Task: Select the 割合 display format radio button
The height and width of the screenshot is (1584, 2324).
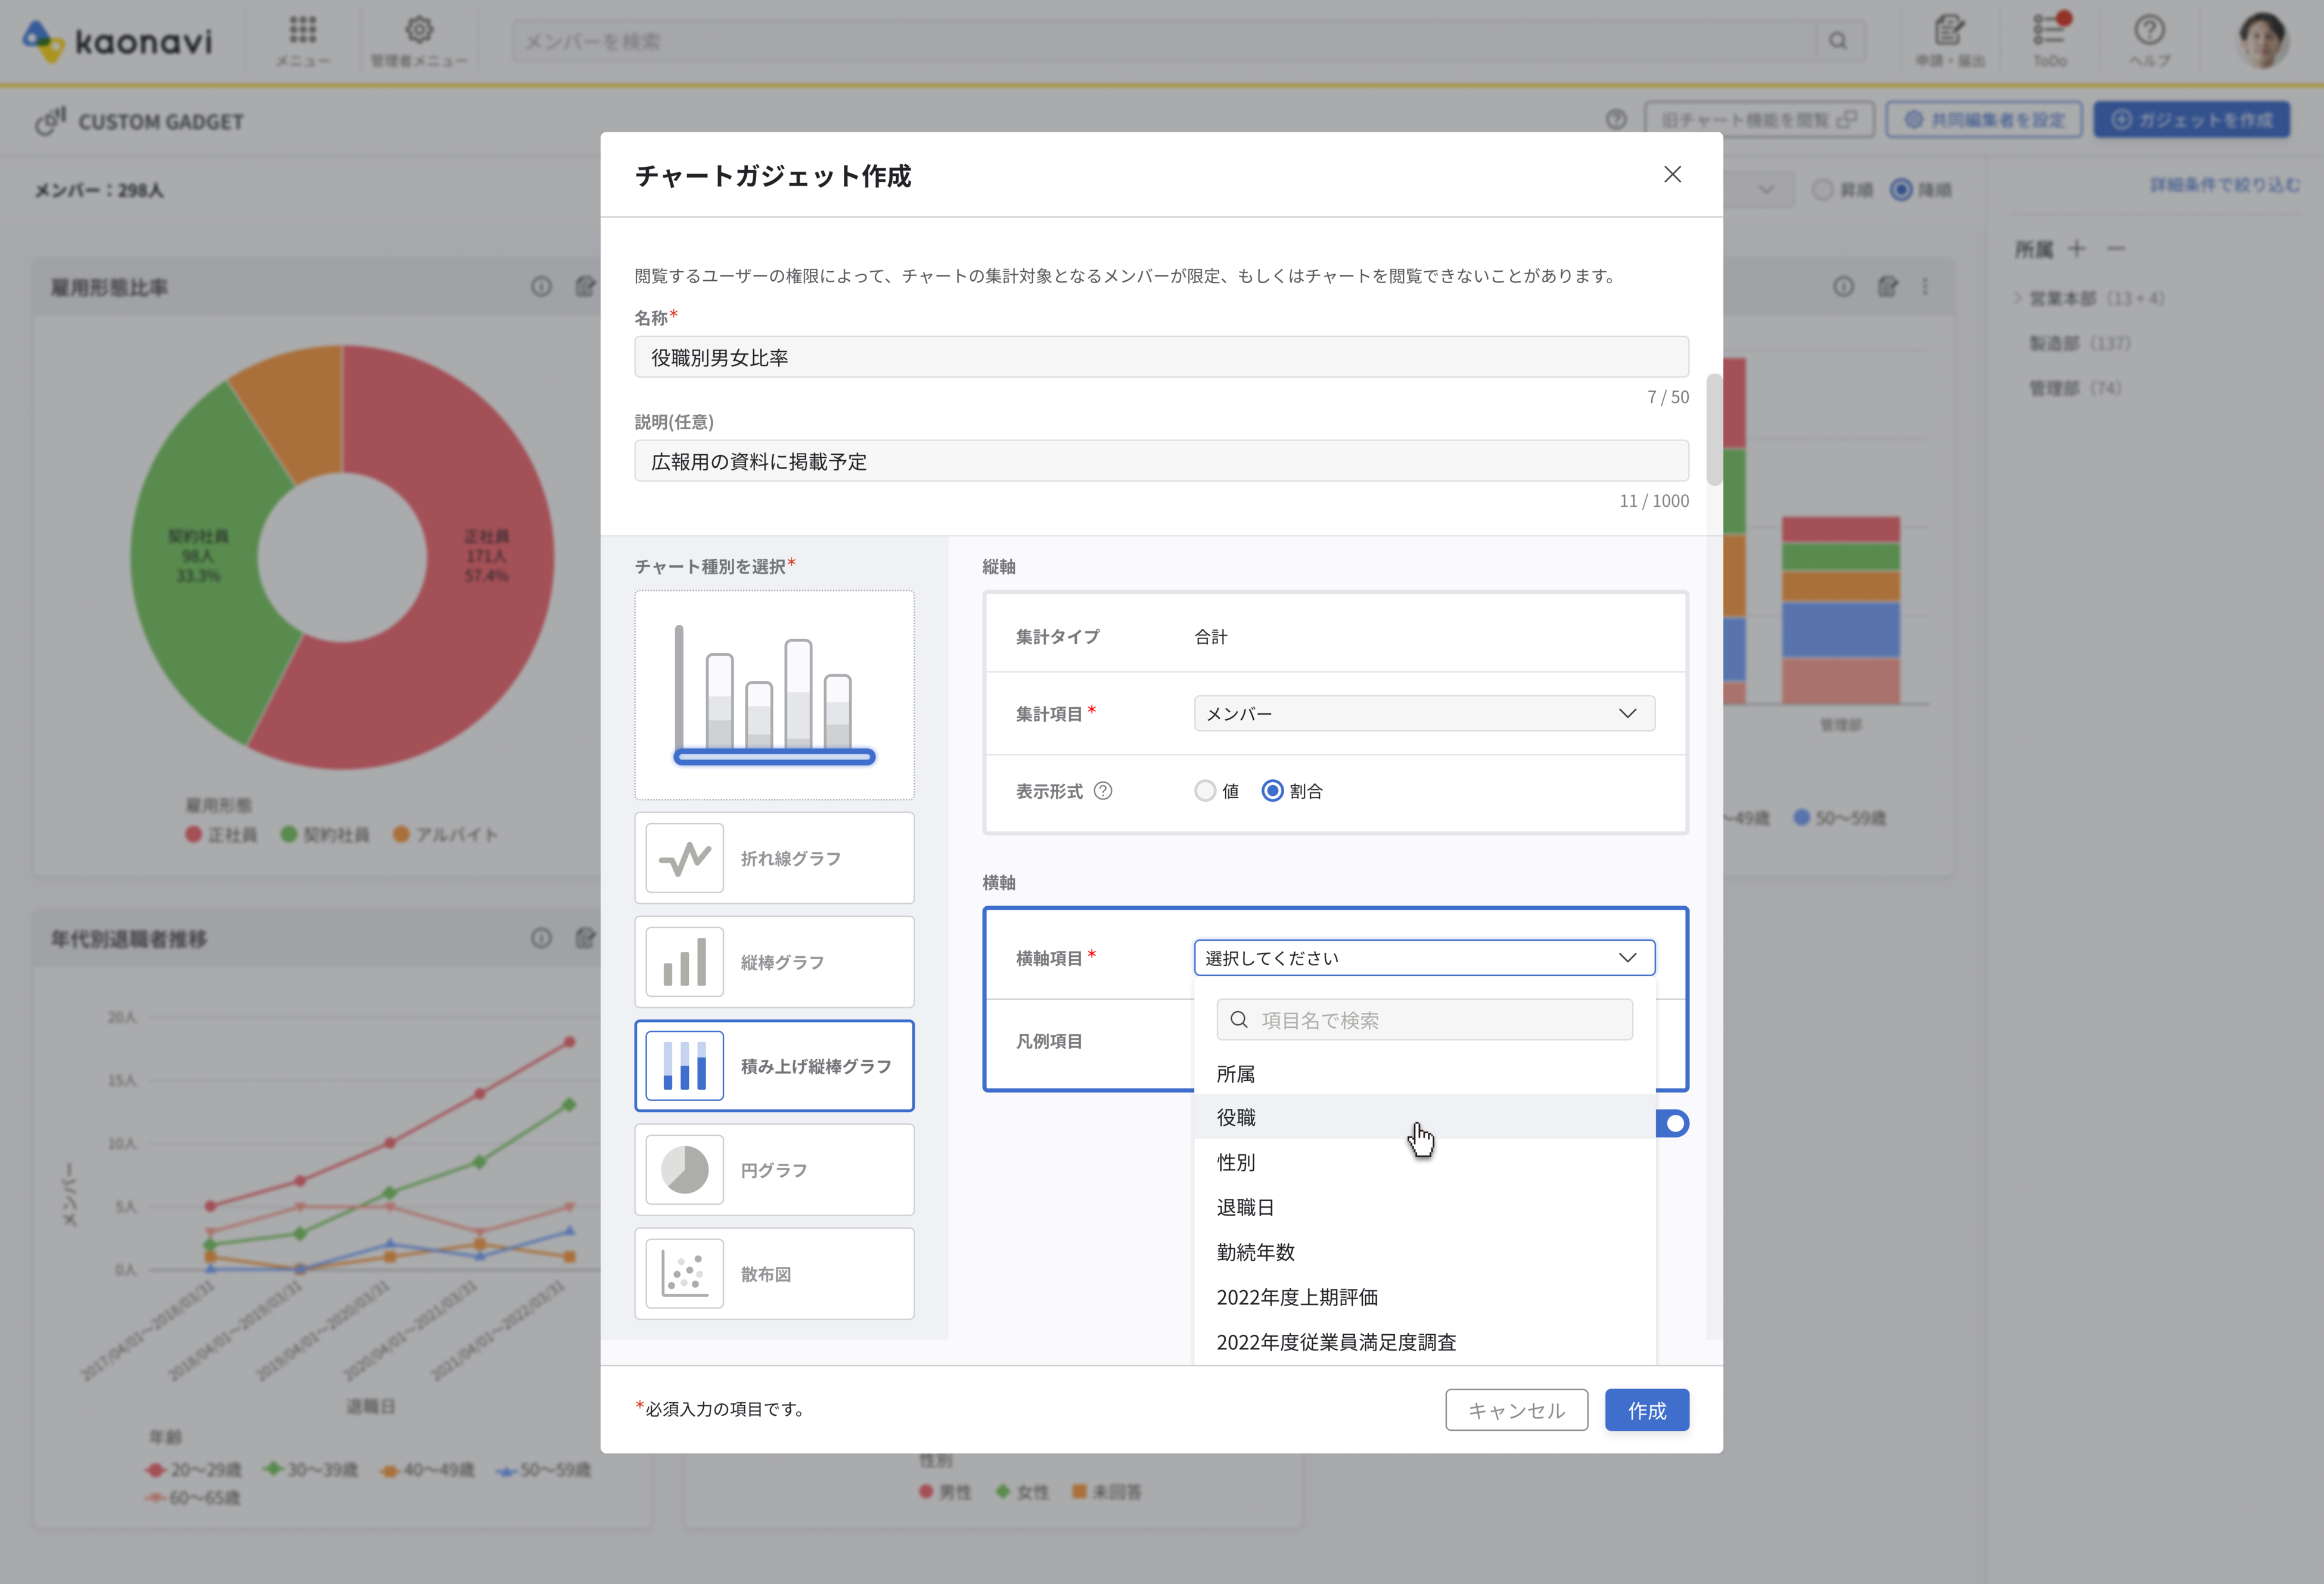Action: point(1272,792)
